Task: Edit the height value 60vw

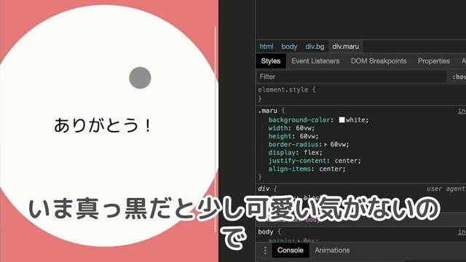Action: coord(307,136)
